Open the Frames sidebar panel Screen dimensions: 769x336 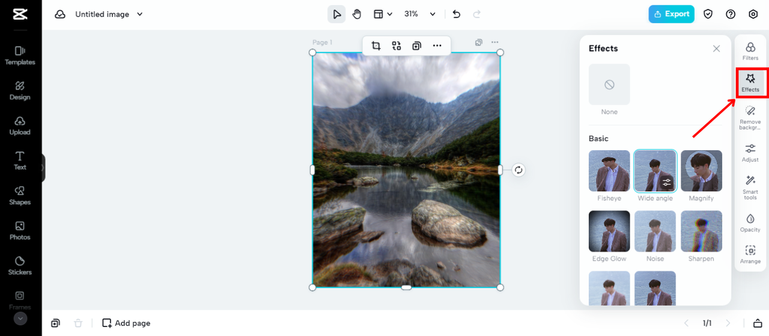point(20,300)
